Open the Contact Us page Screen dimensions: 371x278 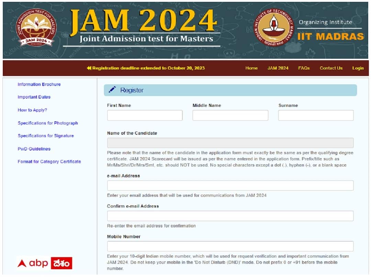331,68
